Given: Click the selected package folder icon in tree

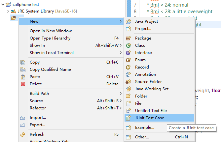Looking at the screenshot, I should [14, 18].
